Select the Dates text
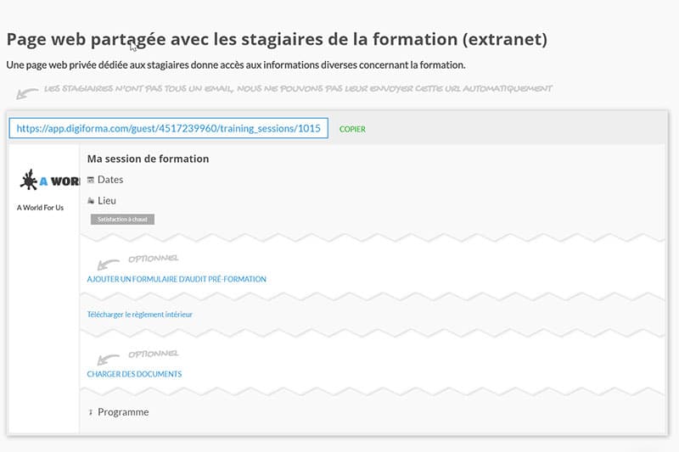Screen dimensions: 679x452 point(110,180)
